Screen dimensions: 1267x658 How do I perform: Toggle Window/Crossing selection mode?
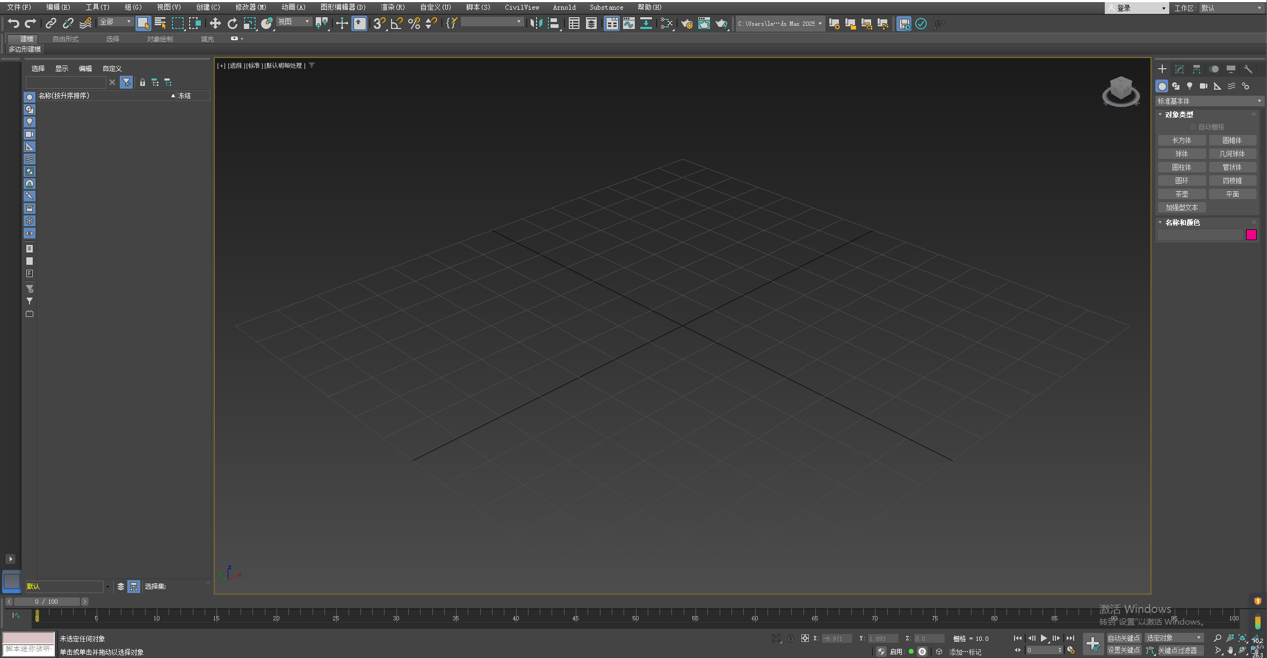coord(194,23)
